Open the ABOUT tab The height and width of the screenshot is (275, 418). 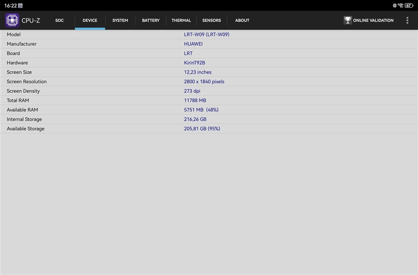[x=242, y=20]
